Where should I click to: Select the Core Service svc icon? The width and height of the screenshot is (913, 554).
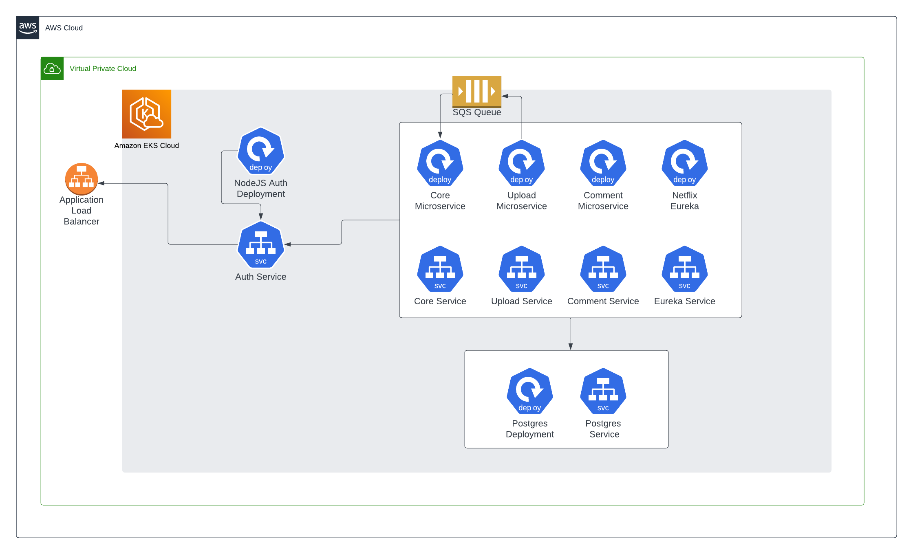pos(440,269)
